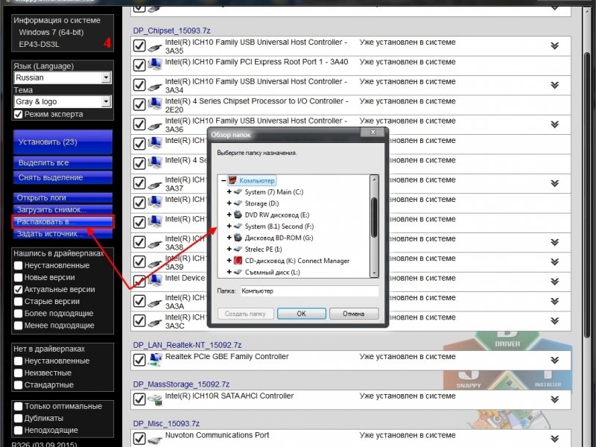Open the DP_LAN_Realtek-NT_15092.7z driverpack link
Image resolution: width=596 pixels, height=447 pixels.
click(187, 345)
